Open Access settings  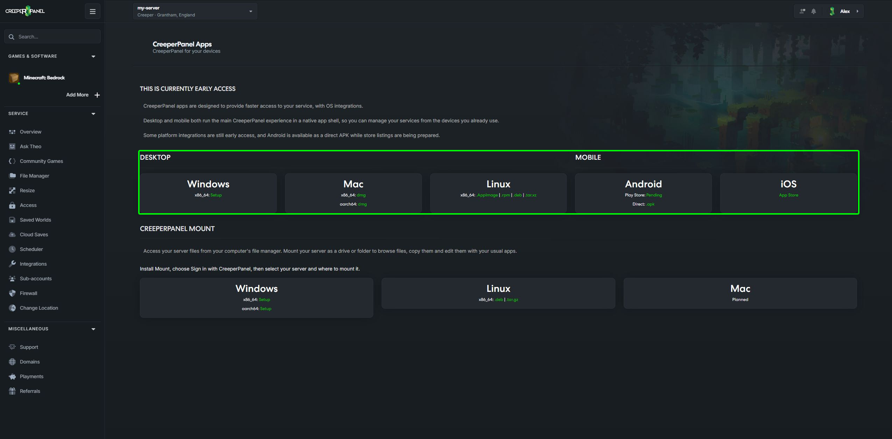point(28,205)
